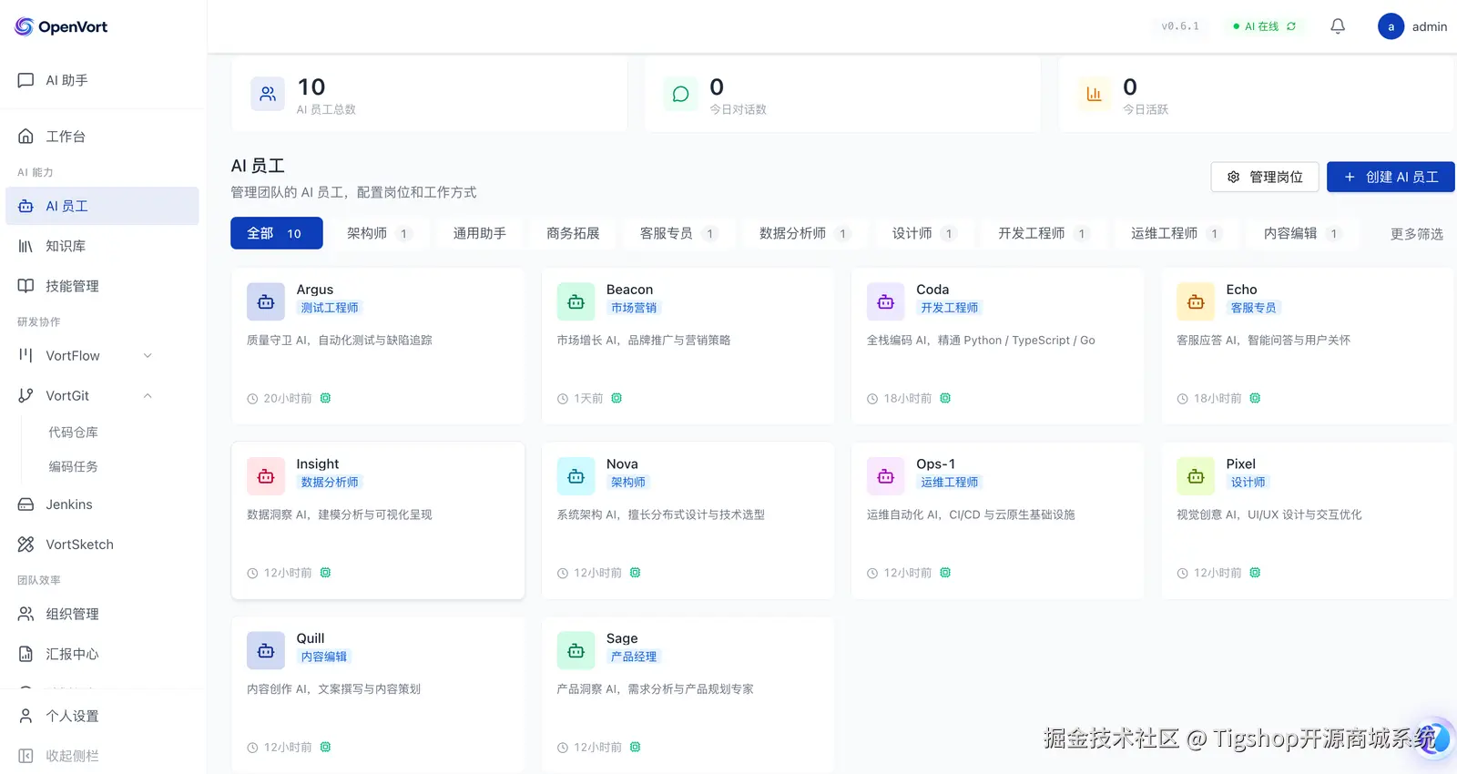This screenshot has height=774, width=1457.
Task: Click the 今日对话数 chat bubble icon
Action: [680, 94]
